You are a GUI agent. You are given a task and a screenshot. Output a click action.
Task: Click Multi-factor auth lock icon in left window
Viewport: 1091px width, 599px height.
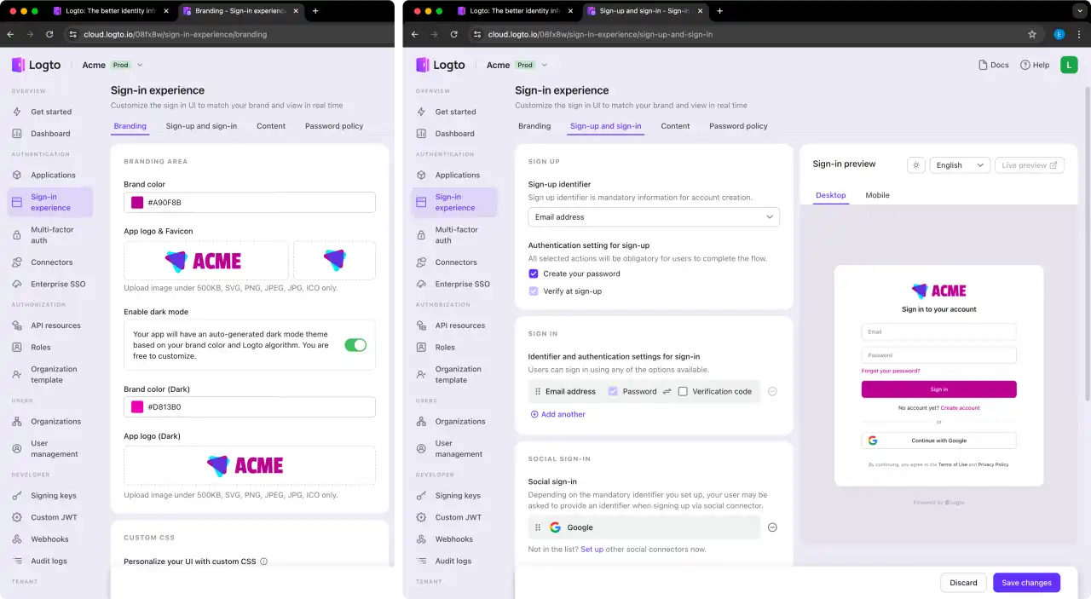point(17,234)
